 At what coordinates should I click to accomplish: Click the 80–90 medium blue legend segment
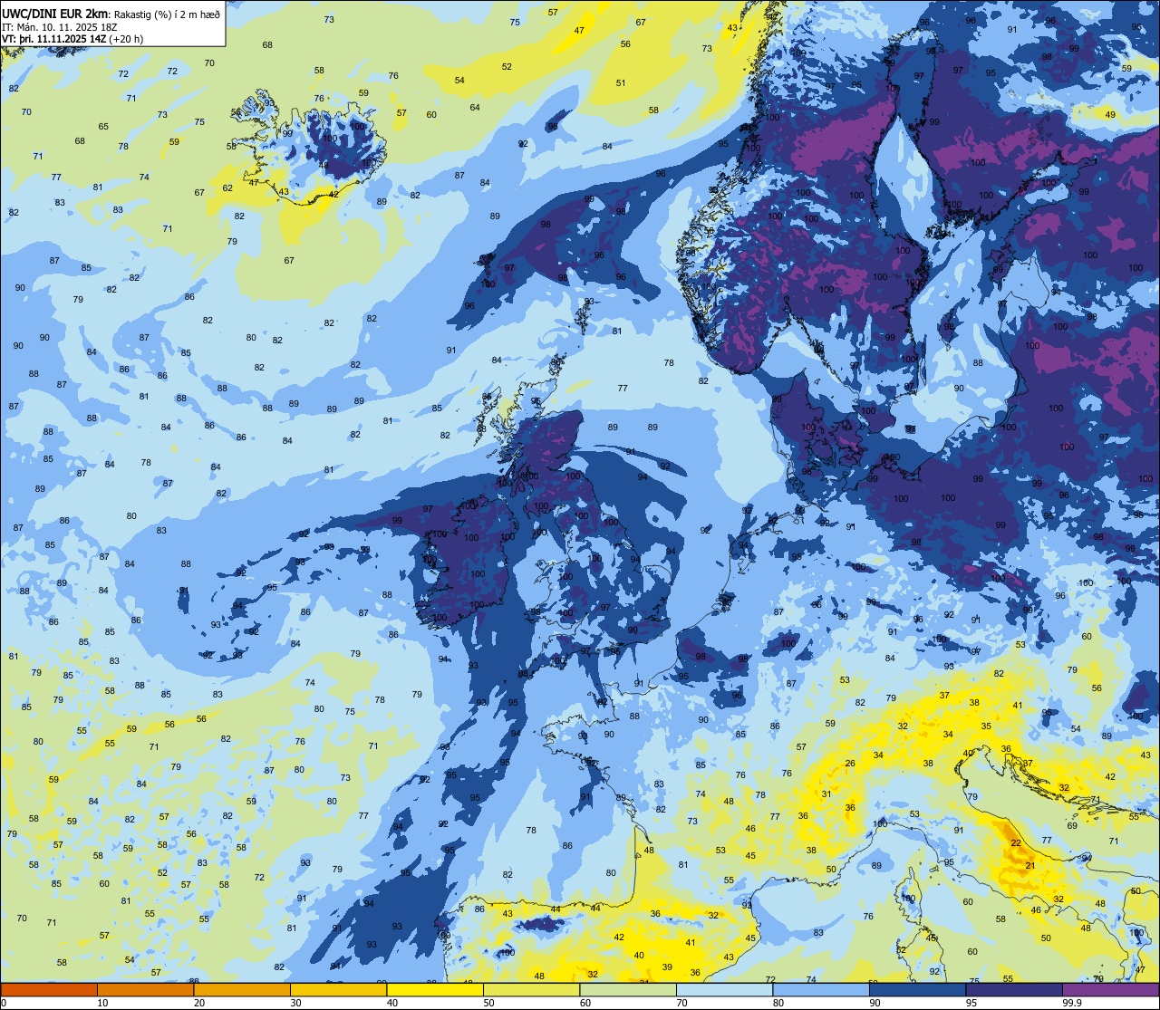click(821, 989)
